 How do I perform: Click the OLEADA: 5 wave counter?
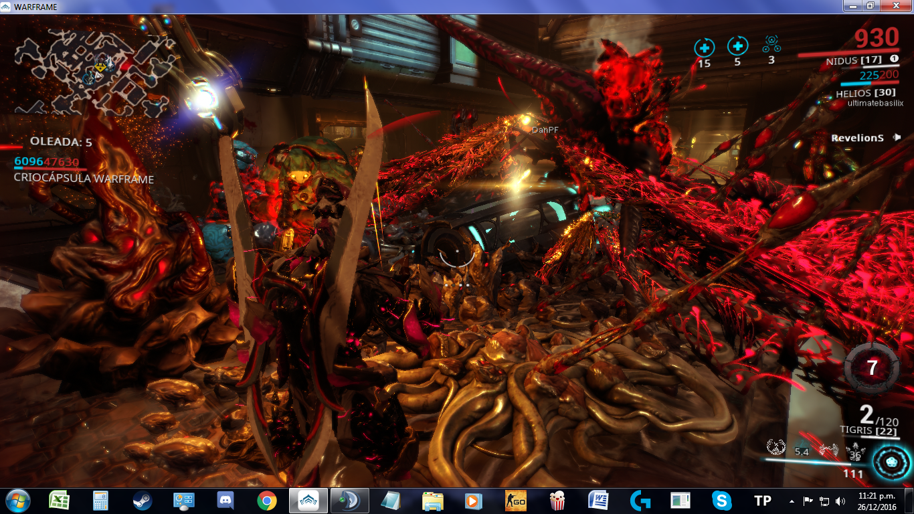(x=61, y=142)
